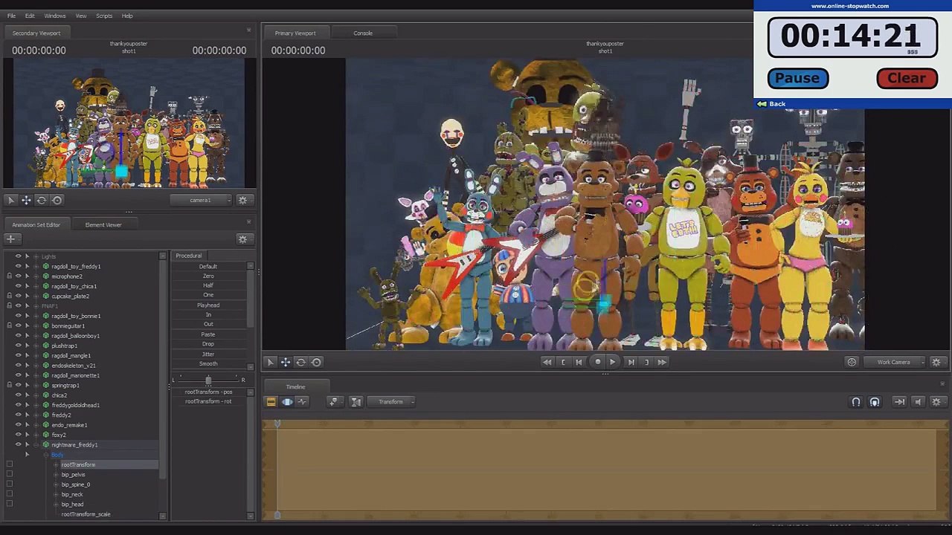
Task: Toggle visibility eye of springtrap1
Action: pos(18,386)
